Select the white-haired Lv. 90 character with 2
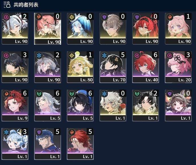196x165 pixels. [15, 28]
